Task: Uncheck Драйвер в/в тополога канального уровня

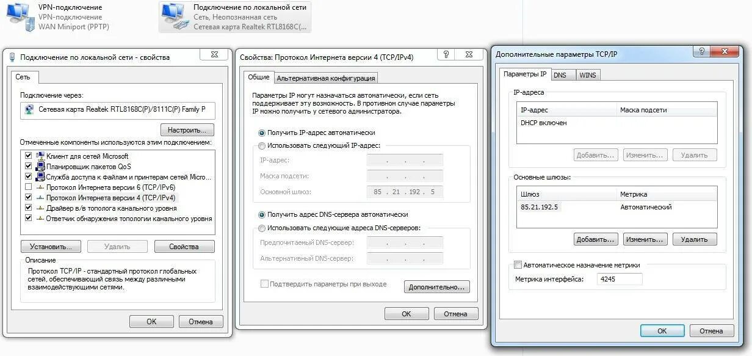Action: click(x=28, y=208)
